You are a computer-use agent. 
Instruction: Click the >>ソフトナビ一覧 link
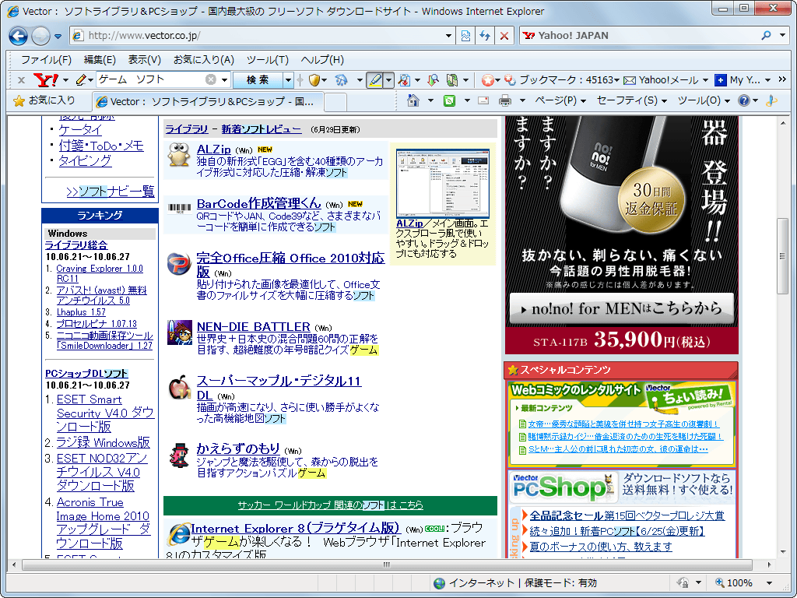coord(111,192)
